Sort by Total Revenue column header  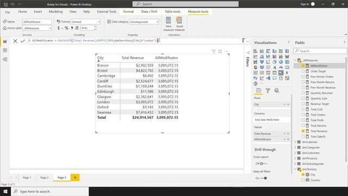coord(133,58)
